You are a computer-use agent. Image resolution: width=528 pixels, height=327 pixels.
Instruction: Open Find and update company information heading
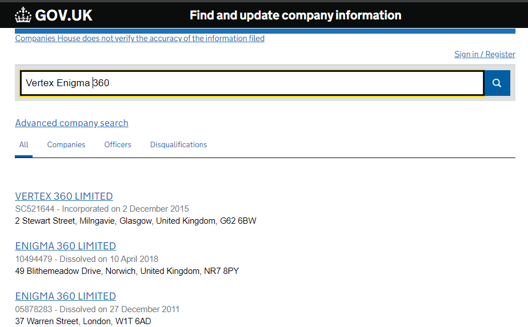click(295, 15)
